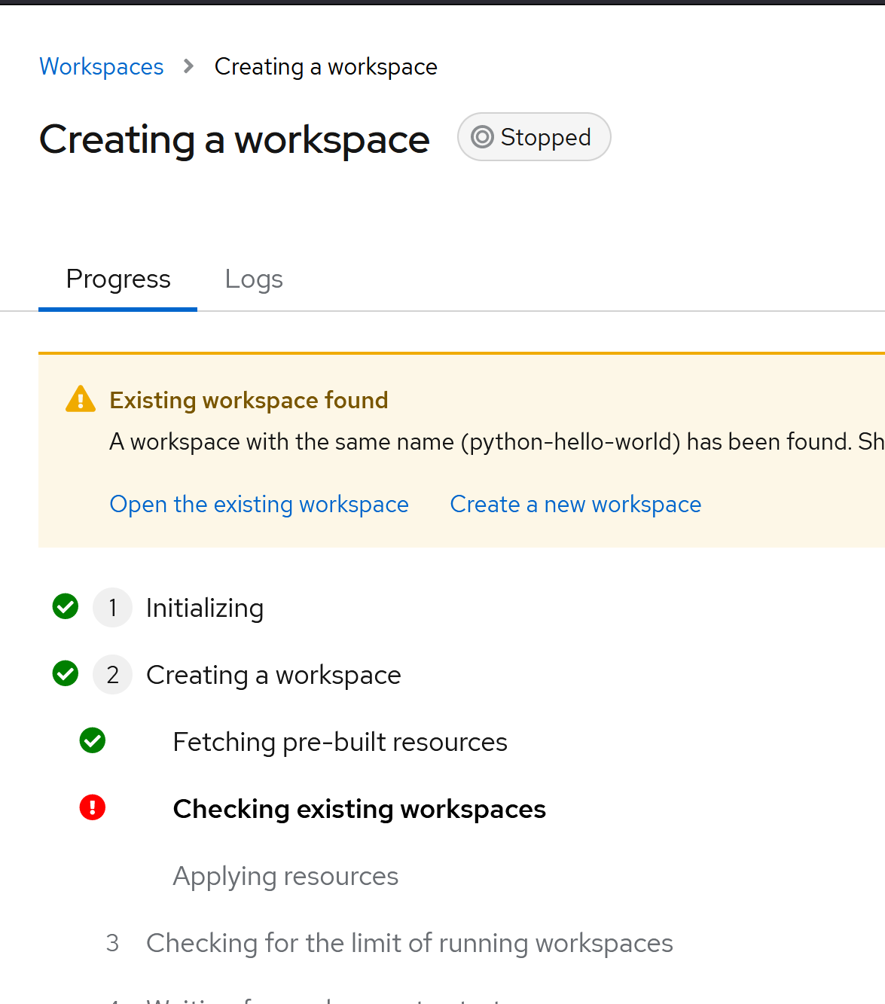Click the 'Creating a workspace' page heading
885x1004 pixels.
click(x=234, y=139)
